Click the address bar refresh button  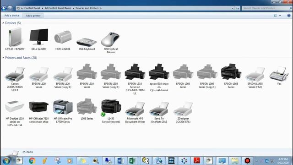238,8
